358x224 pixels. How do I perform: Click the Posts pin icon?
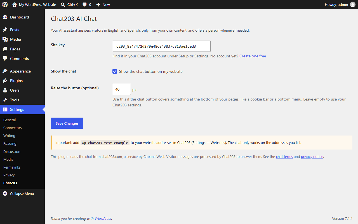click(x=5, y=30)
